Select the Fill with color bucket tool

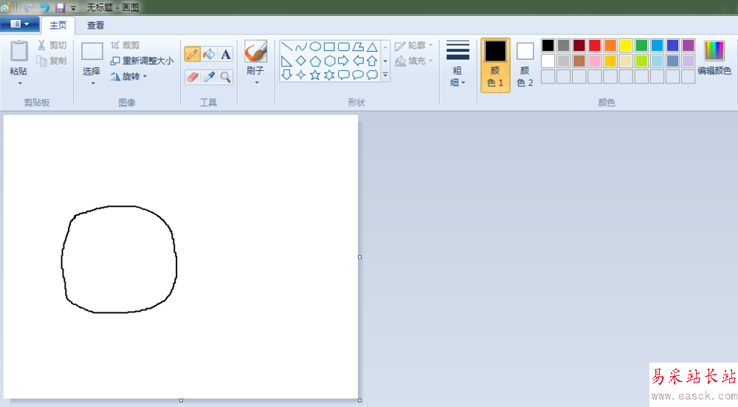209,54
